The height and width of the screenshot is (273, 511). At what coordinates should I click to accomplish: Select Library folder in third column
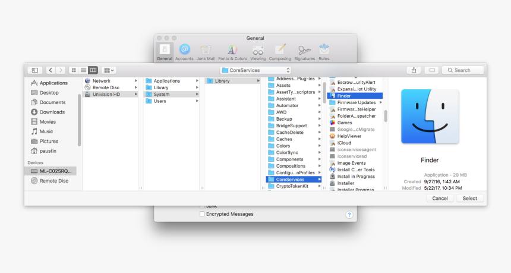pos(233,81)
